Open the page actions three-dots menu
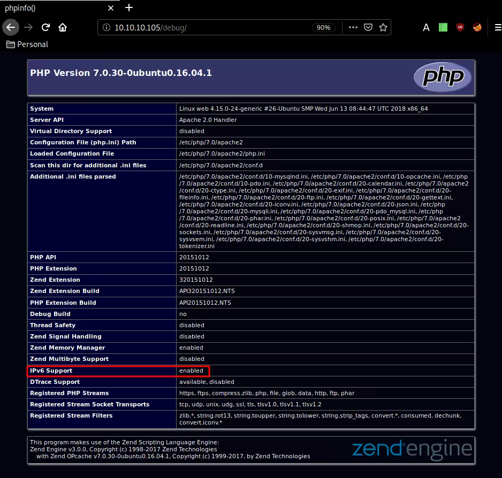 pos(353,27)
